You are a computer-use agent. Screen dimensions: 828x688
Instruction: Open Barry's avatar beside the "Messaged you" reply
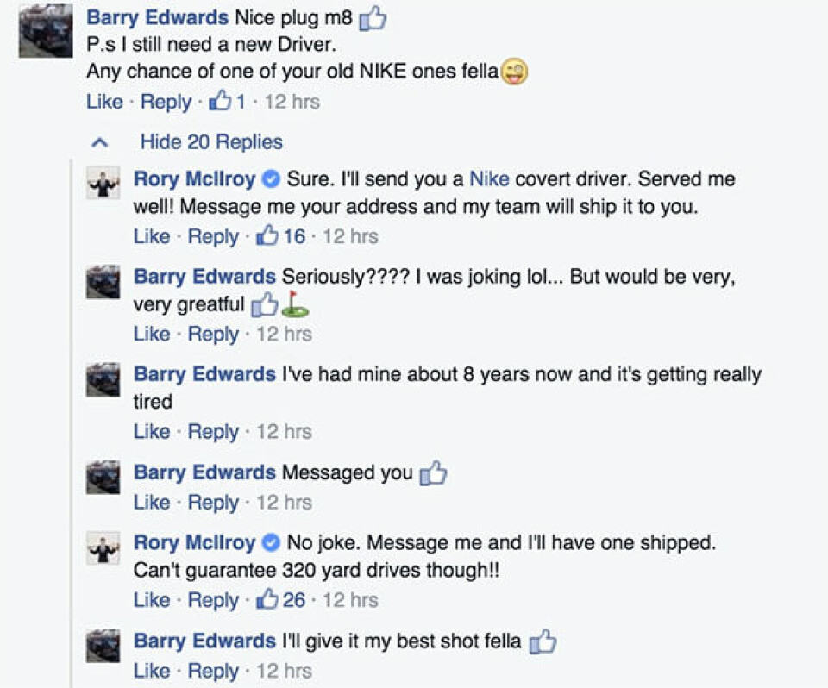[103, 477]
